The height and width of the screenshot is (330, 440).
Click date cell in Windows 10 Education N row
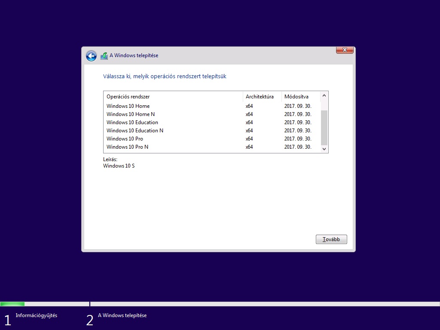click(x=298, y=131)
